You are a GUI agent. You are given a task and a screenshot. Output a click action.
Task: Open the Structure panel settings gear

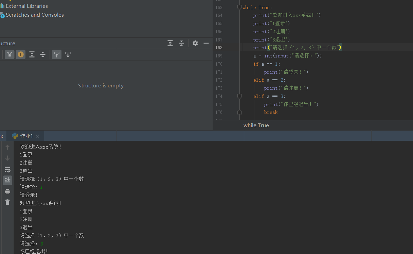[195, 43]
